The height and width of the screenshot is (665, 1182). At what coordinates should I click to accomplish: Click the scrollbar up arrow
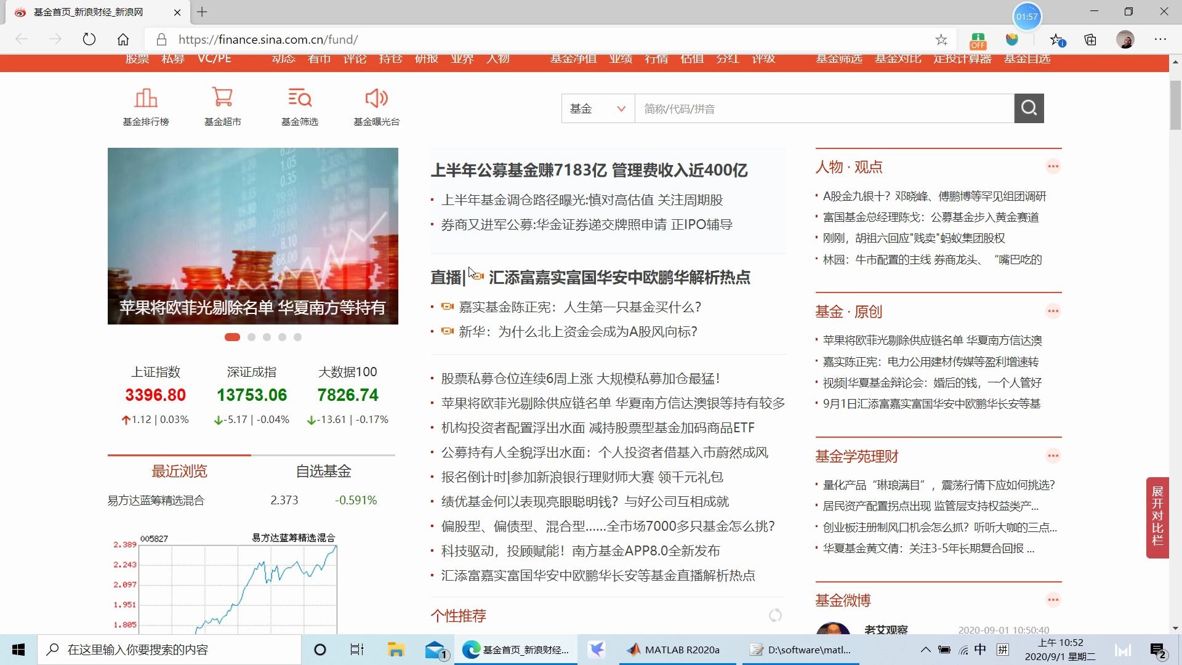click(x=1175, y=61)
